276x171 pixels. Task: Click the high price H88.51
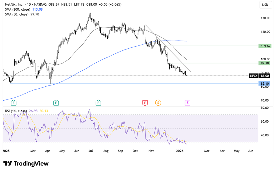pos(67,4)
